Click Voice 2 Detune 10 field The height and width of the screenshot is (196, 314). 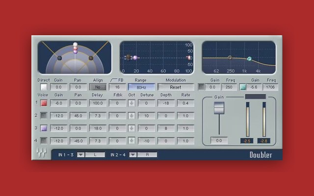click(x=146, y=116)
